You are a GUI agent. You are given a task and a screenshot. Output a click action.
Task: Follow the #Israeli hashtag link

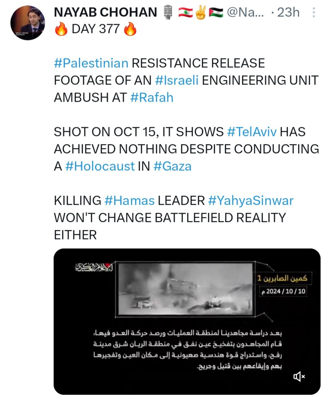coord(177,80)
